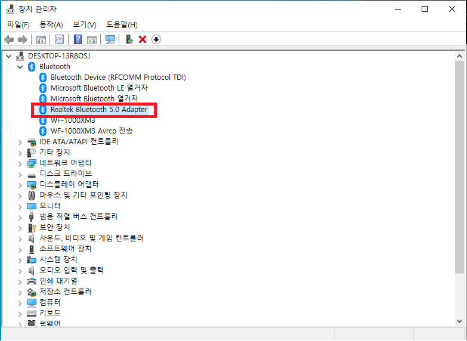Viewport: 467px width, 341px height.
Task: Toggle the action pane toolbar icon
Action: point(92,39)
